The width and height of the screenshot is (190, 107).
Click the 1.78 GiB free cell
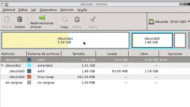[151, 71]
